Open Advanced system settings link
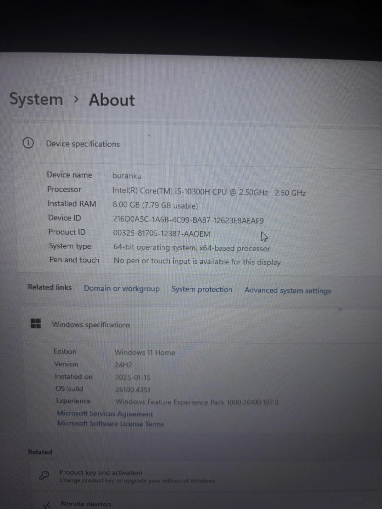 coord(288,290)
